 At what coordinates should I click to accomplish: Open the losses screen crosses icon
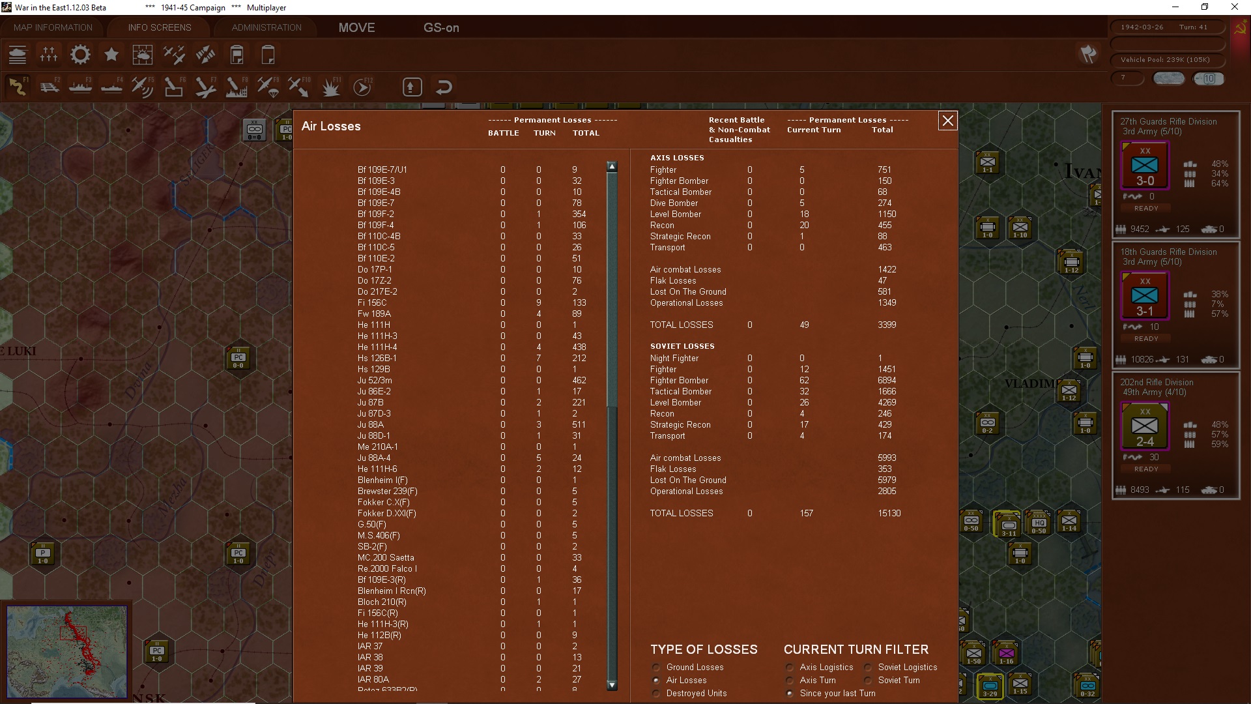coord(49,55)
